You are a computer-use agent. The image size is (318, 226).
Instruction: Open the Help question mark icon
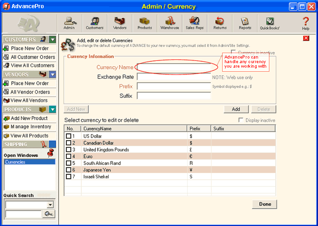[x=306, y=23]
